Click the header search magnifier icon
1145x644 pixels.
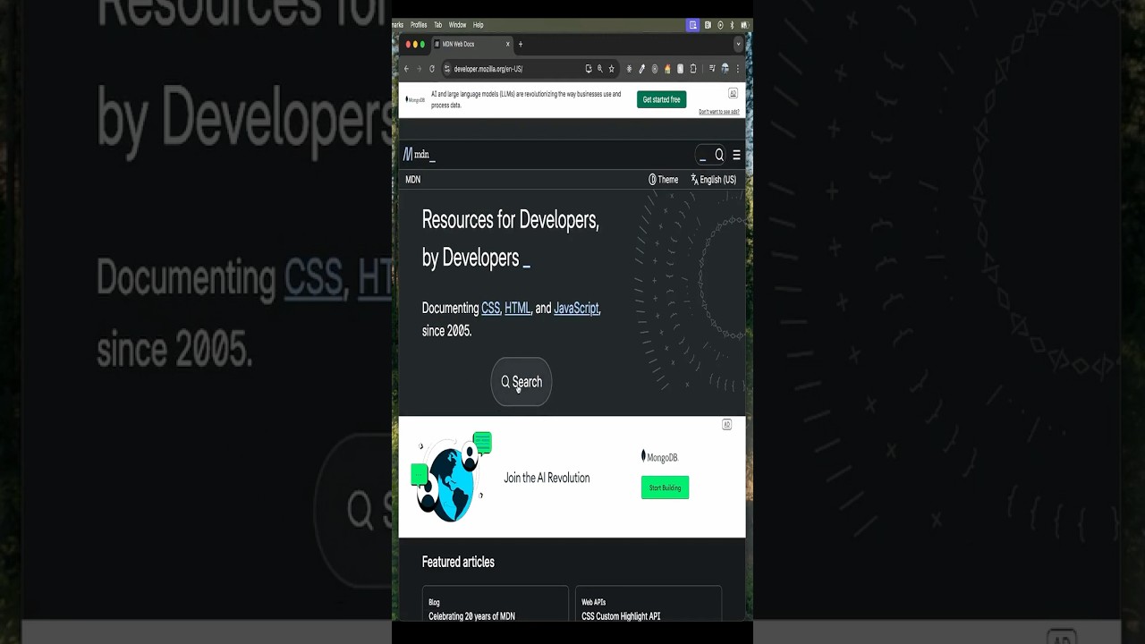719,155
